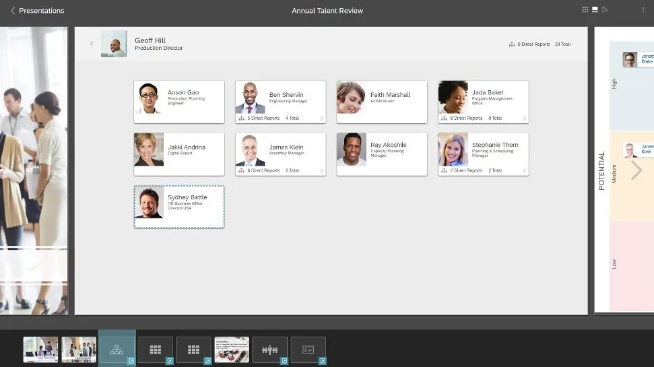Open Anson Gao card

pyautogui.click(x=179, y=102)
